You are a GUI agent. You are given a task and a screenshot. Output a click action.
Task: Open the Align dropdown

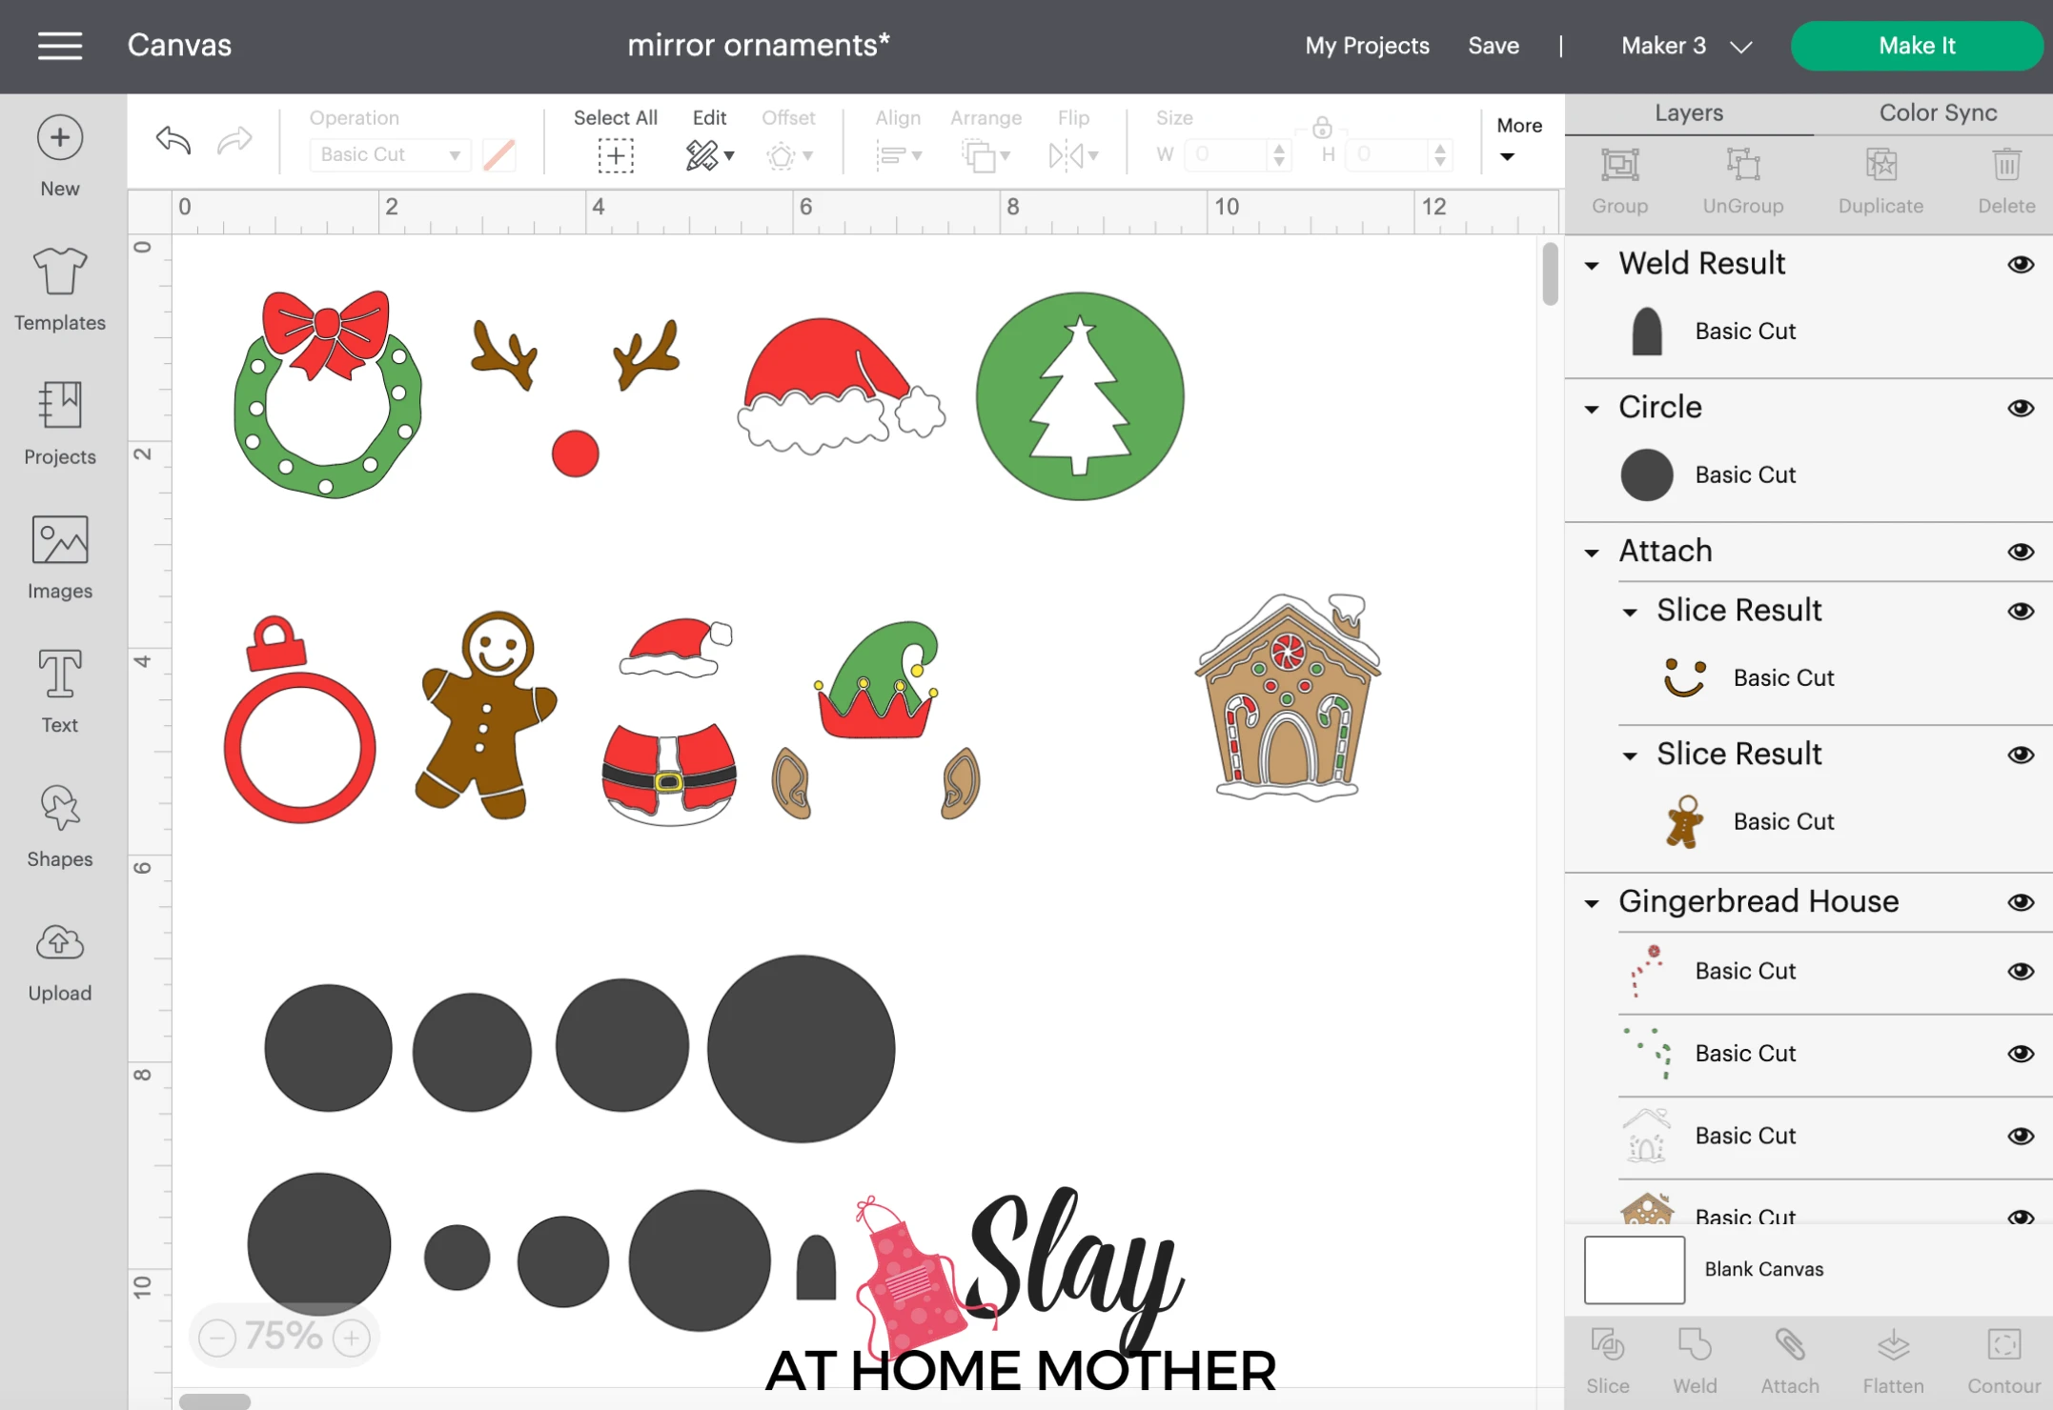coord(899,155)
